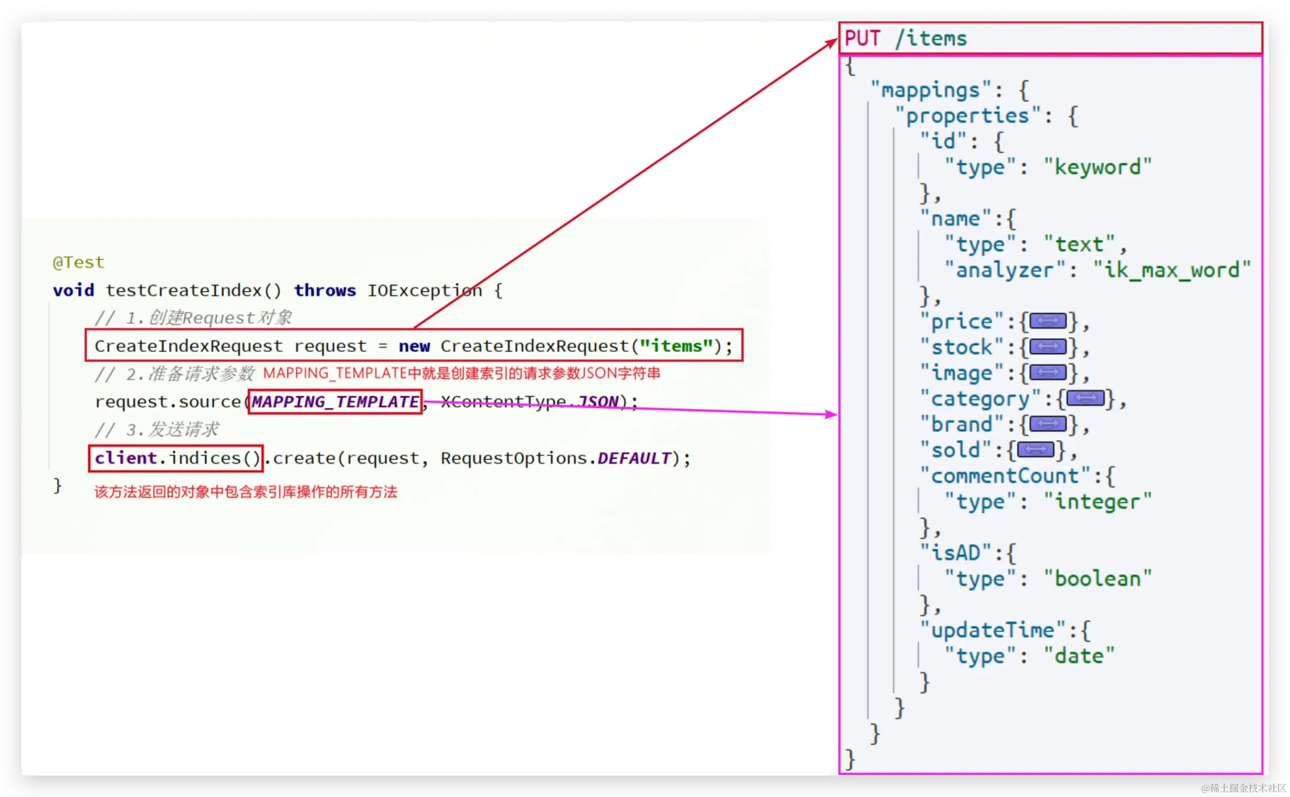Click the "updateTime" field name
The image size is (1290, 797).
pos(992,630)
